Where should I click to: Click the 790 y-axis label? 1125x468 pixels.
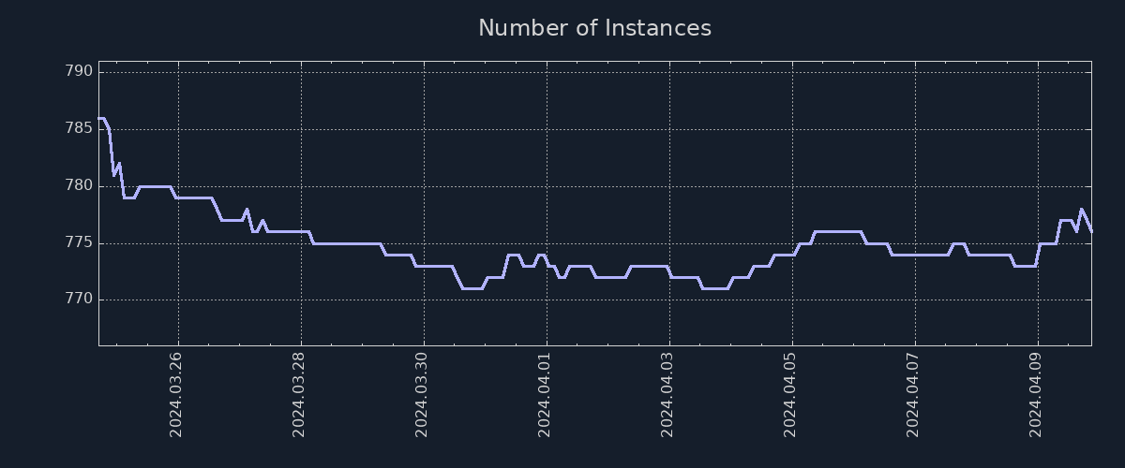81,72
